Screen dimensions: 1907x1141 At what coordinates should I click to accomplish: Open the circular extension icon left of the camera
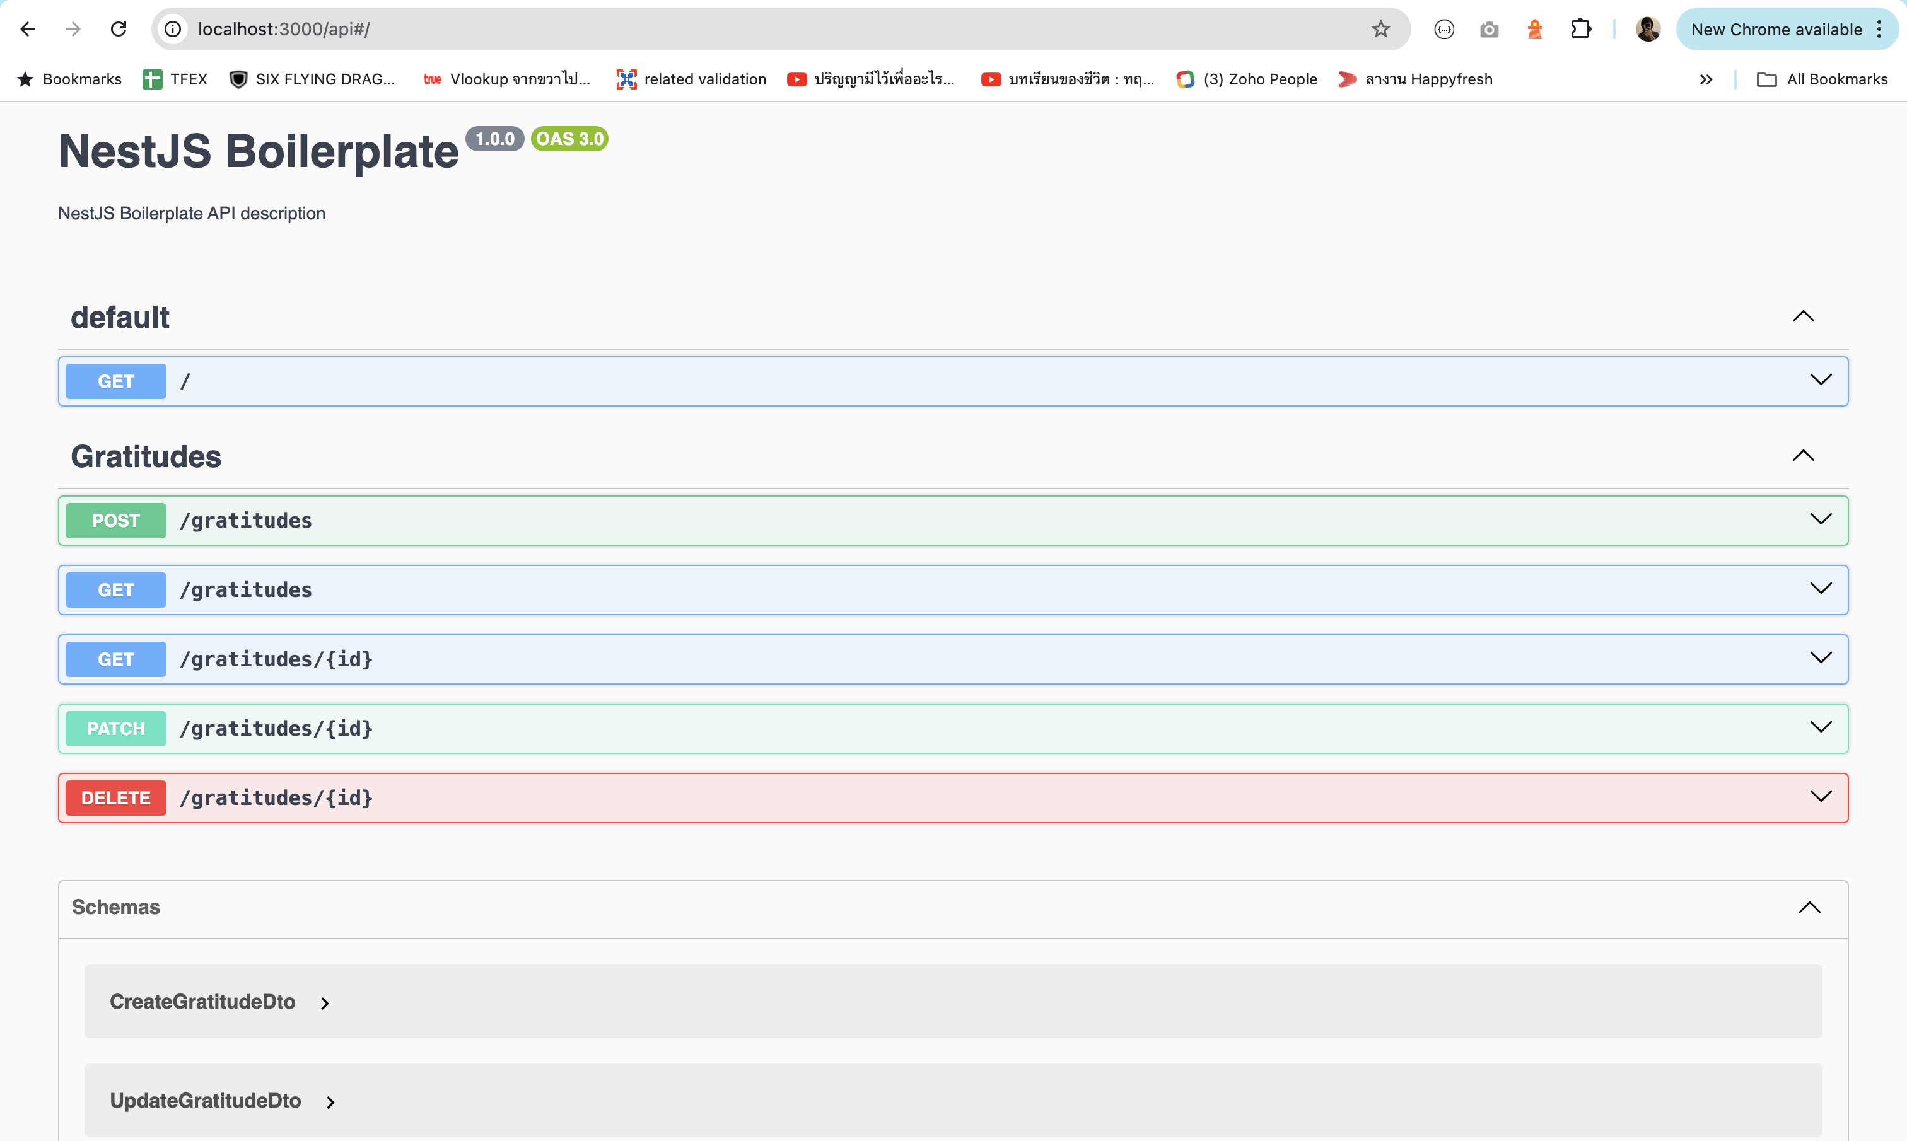pos(1444,29)
